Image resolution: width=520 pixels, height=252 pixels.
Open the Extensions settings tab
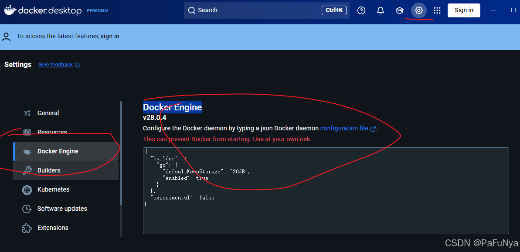click(66, 228)
